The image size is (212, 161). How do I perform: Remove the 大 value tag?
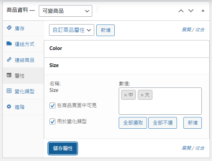[142, 95]
